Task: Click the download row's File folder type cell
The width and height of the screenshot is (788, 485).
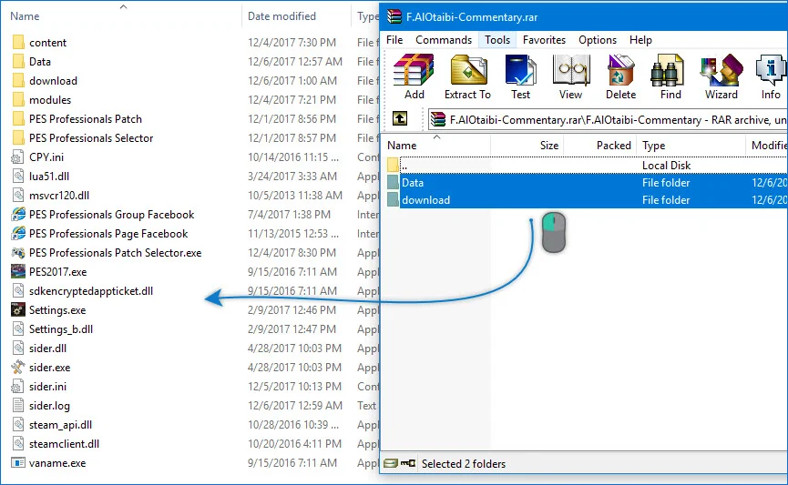Action: point(666,200)
